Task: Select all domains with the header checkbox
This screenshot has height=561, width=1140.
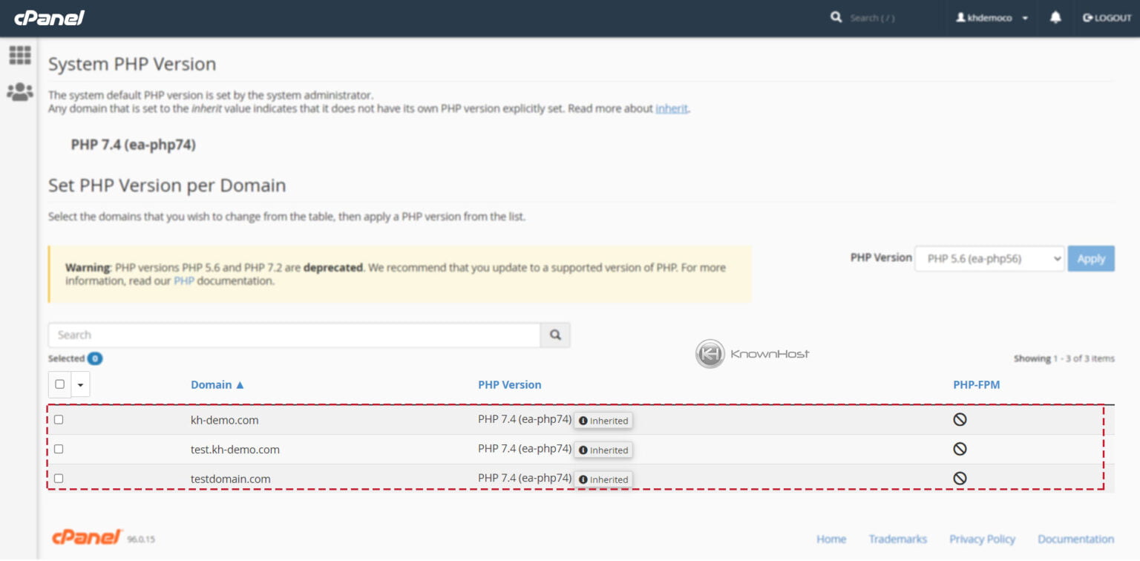Action: [59, 384]
